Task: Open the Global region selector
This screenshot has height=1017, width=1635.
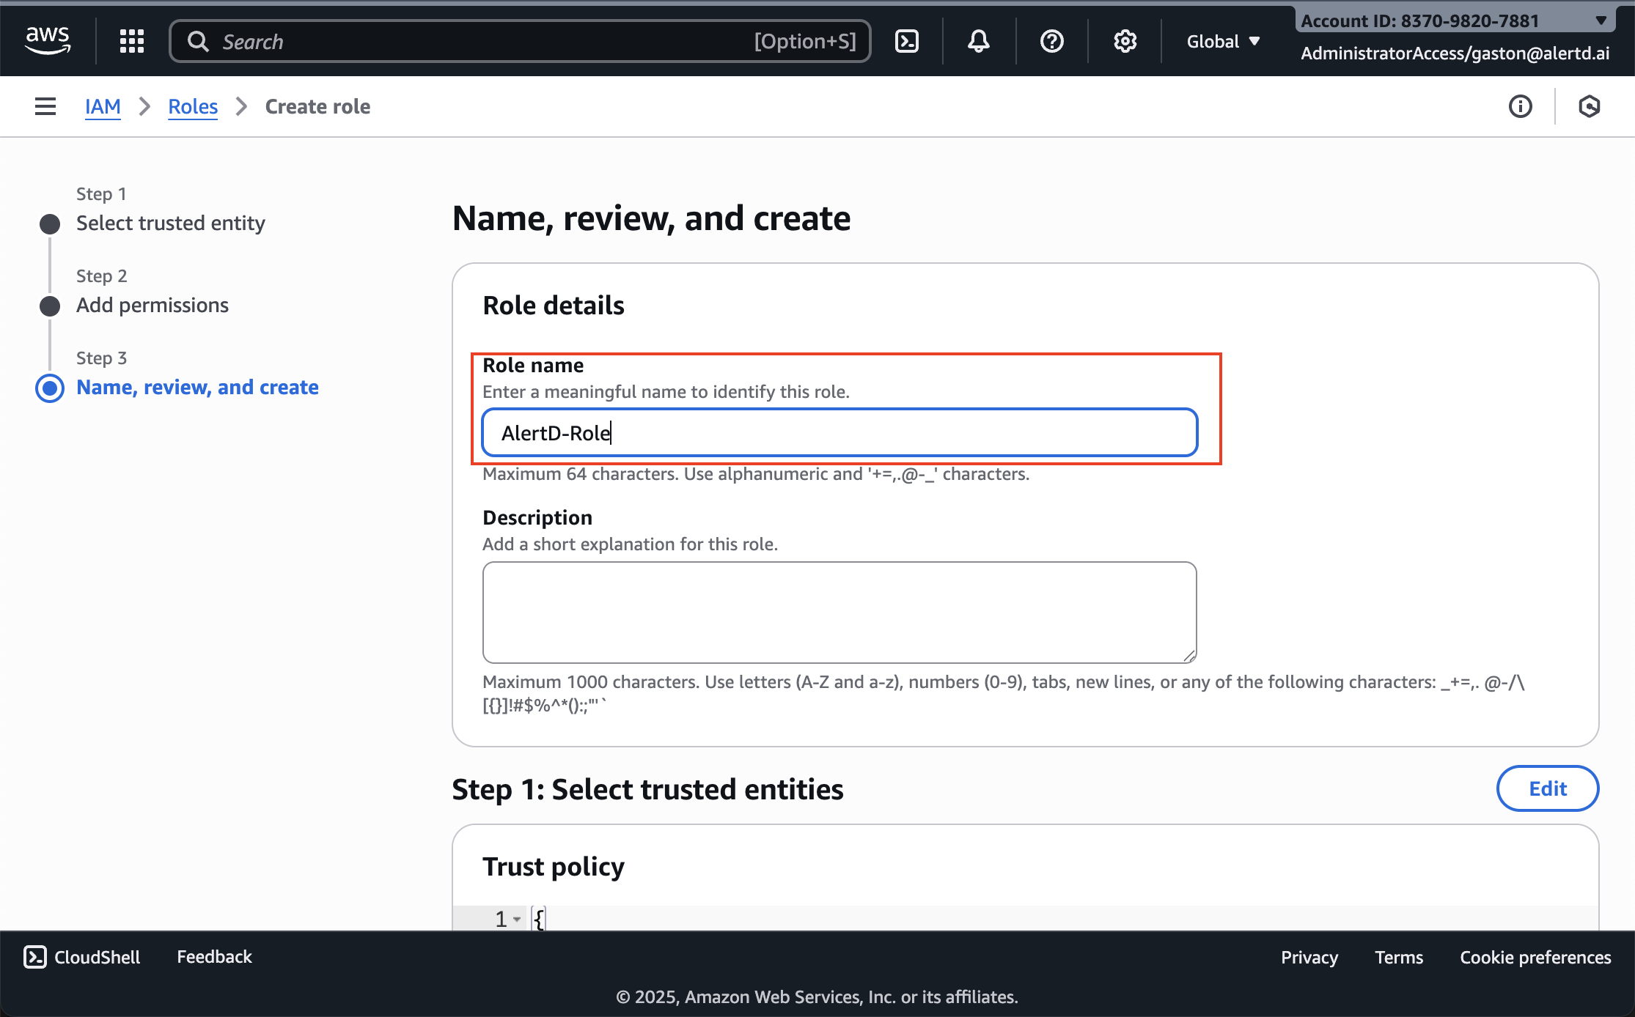Action: click(x=1222, y=41)
